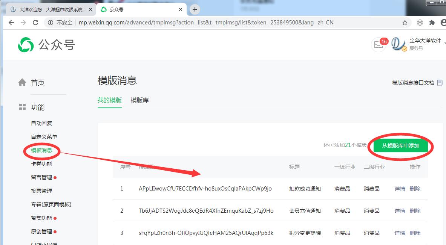Click the 标题 column header
Viewport: 446px width, 245px height.
click(294, 167)
